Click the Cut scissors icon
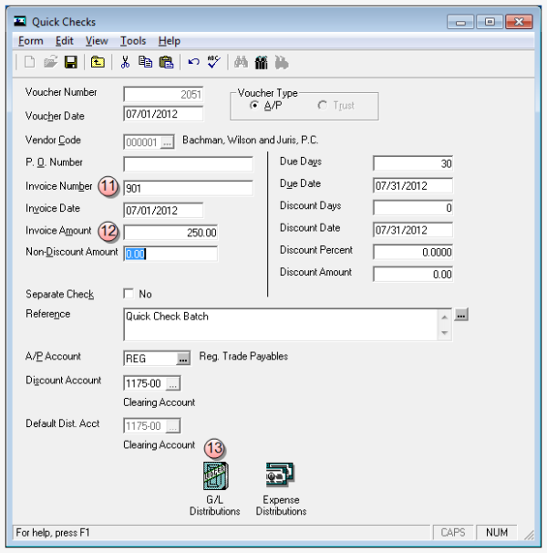Viewport: 547px width, 553px height. tap(124, 63)
